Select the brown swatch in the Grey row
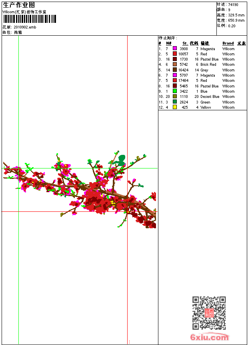The height and width of the screenshot is (345, 248). (x=175, y=69)
